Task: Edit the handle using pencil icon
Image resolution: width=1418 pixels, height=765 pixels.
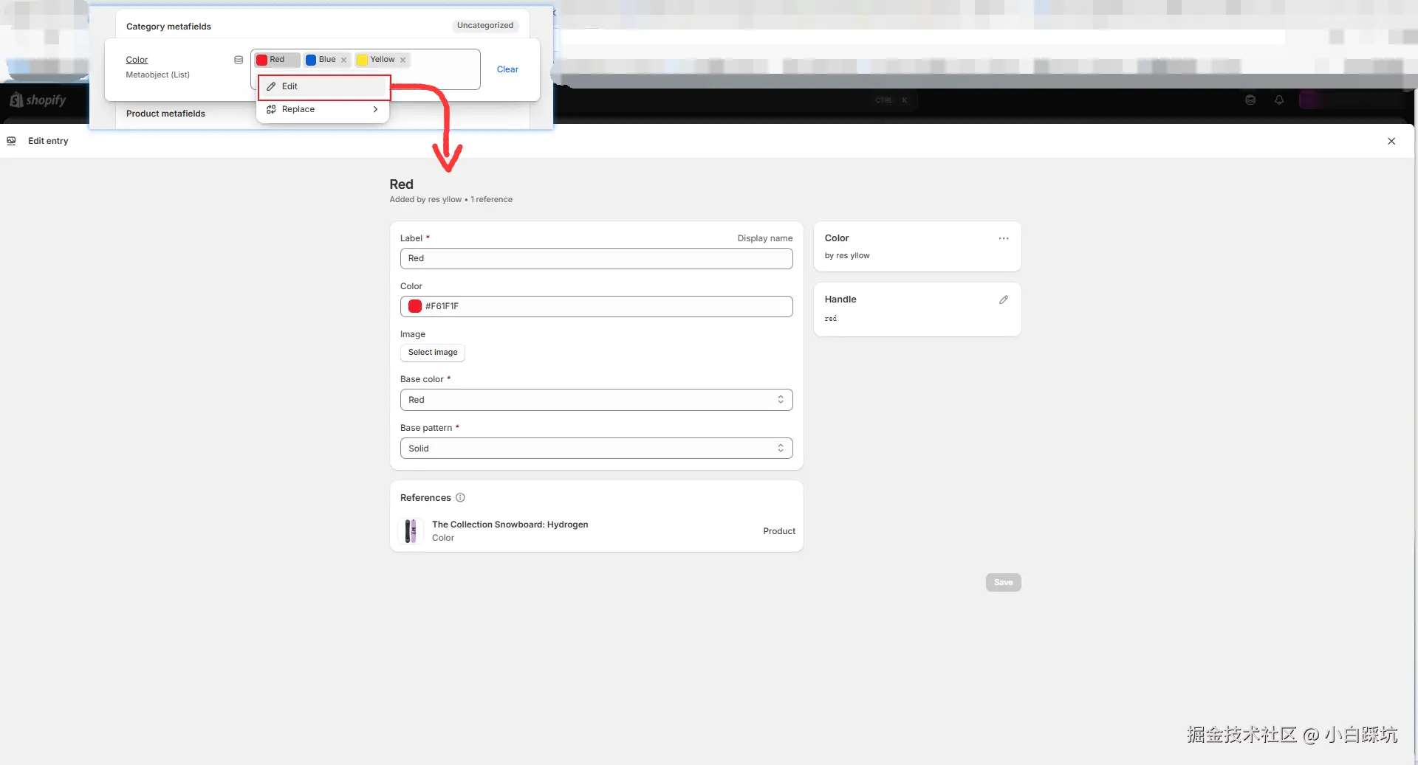Action: [x=1004, y=300]
